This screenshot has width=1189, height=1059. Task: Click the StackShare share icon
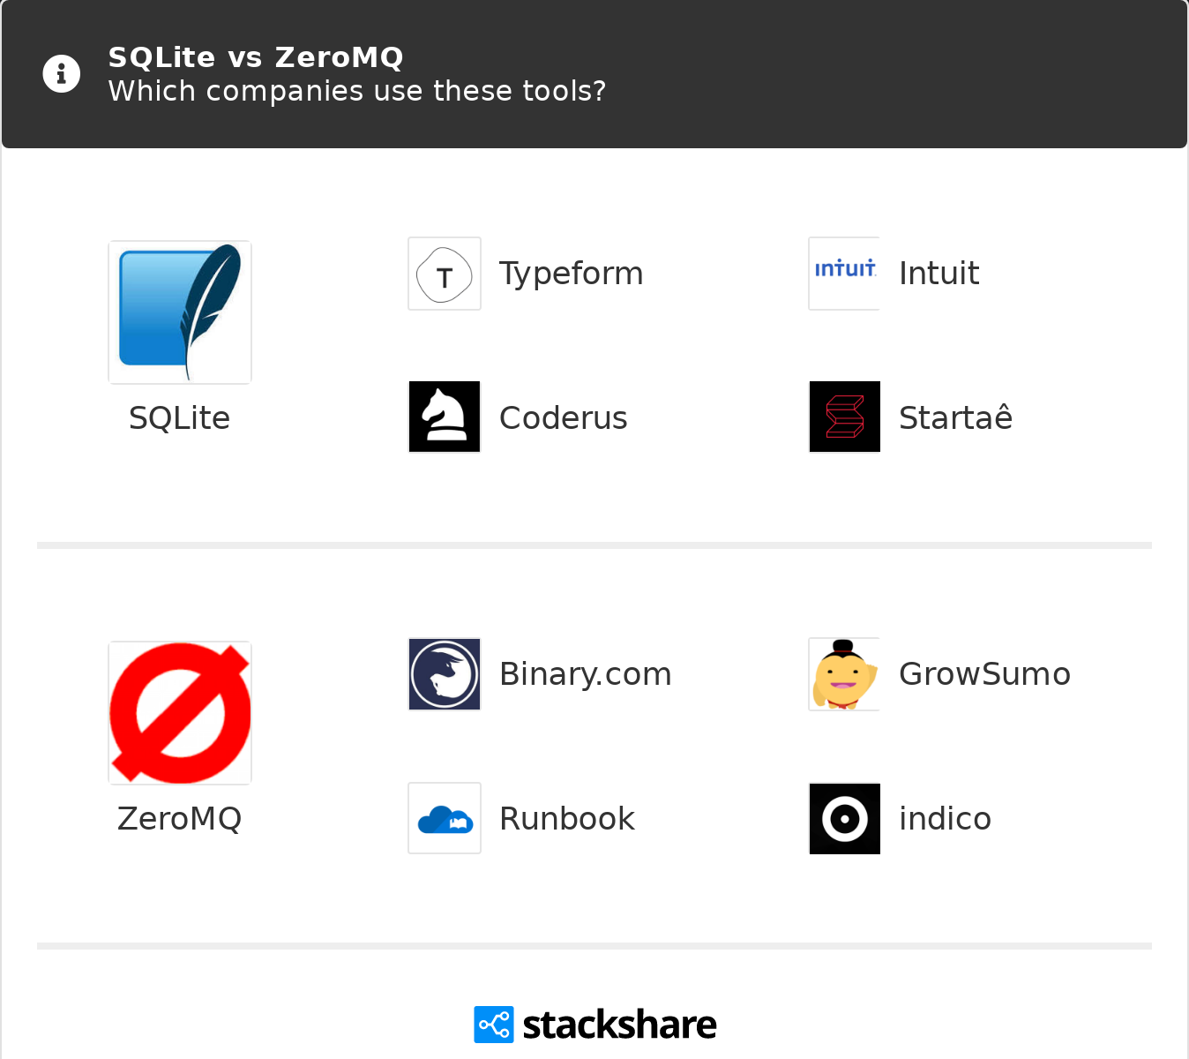point(493,1025)
